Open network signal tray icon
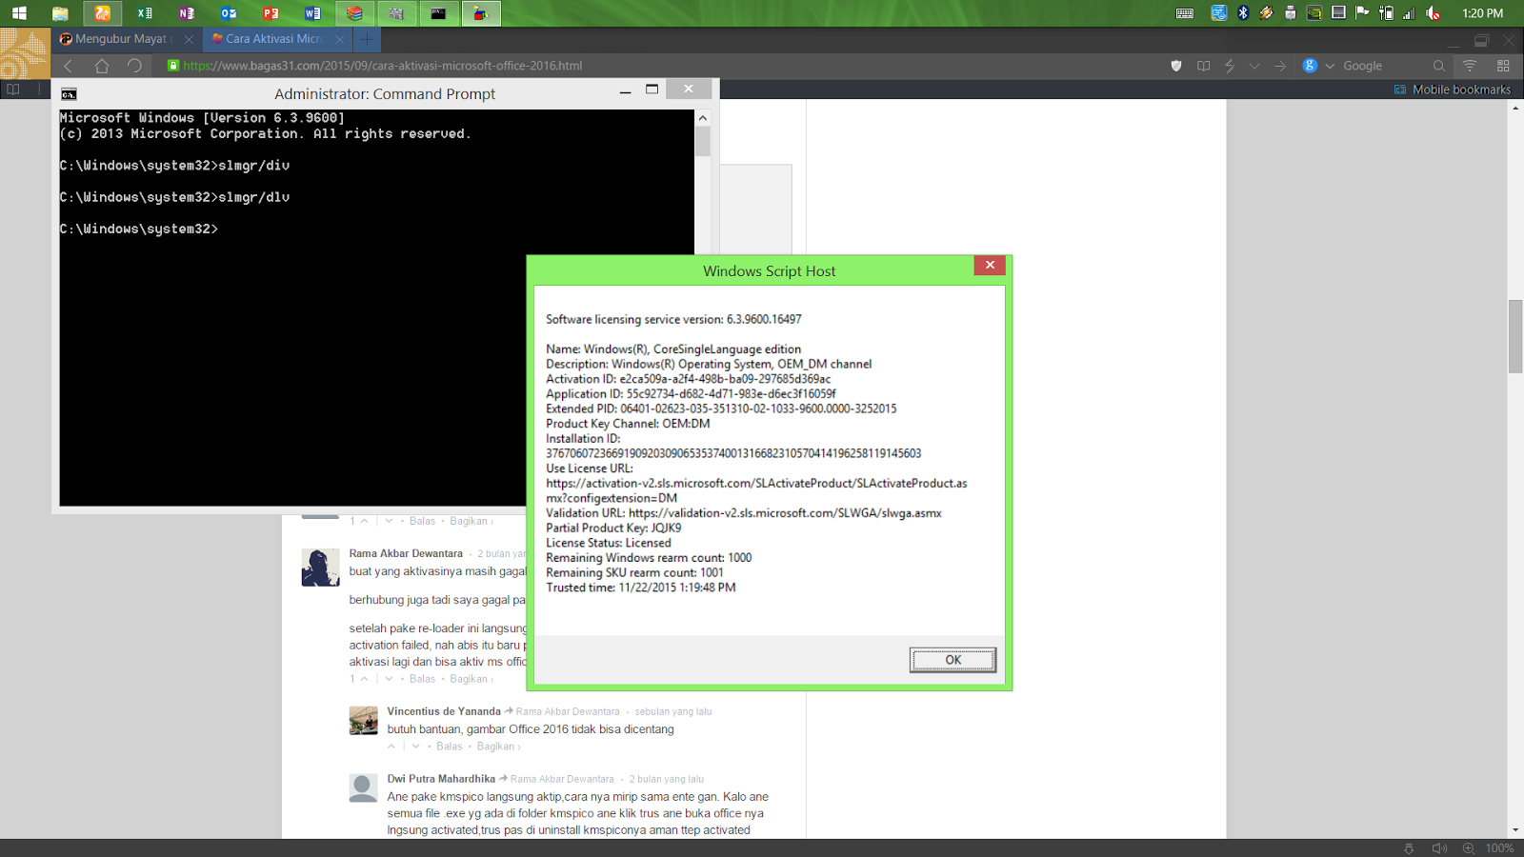The height and width of the screenshot is (857, 1524). tap(1409, 13)
